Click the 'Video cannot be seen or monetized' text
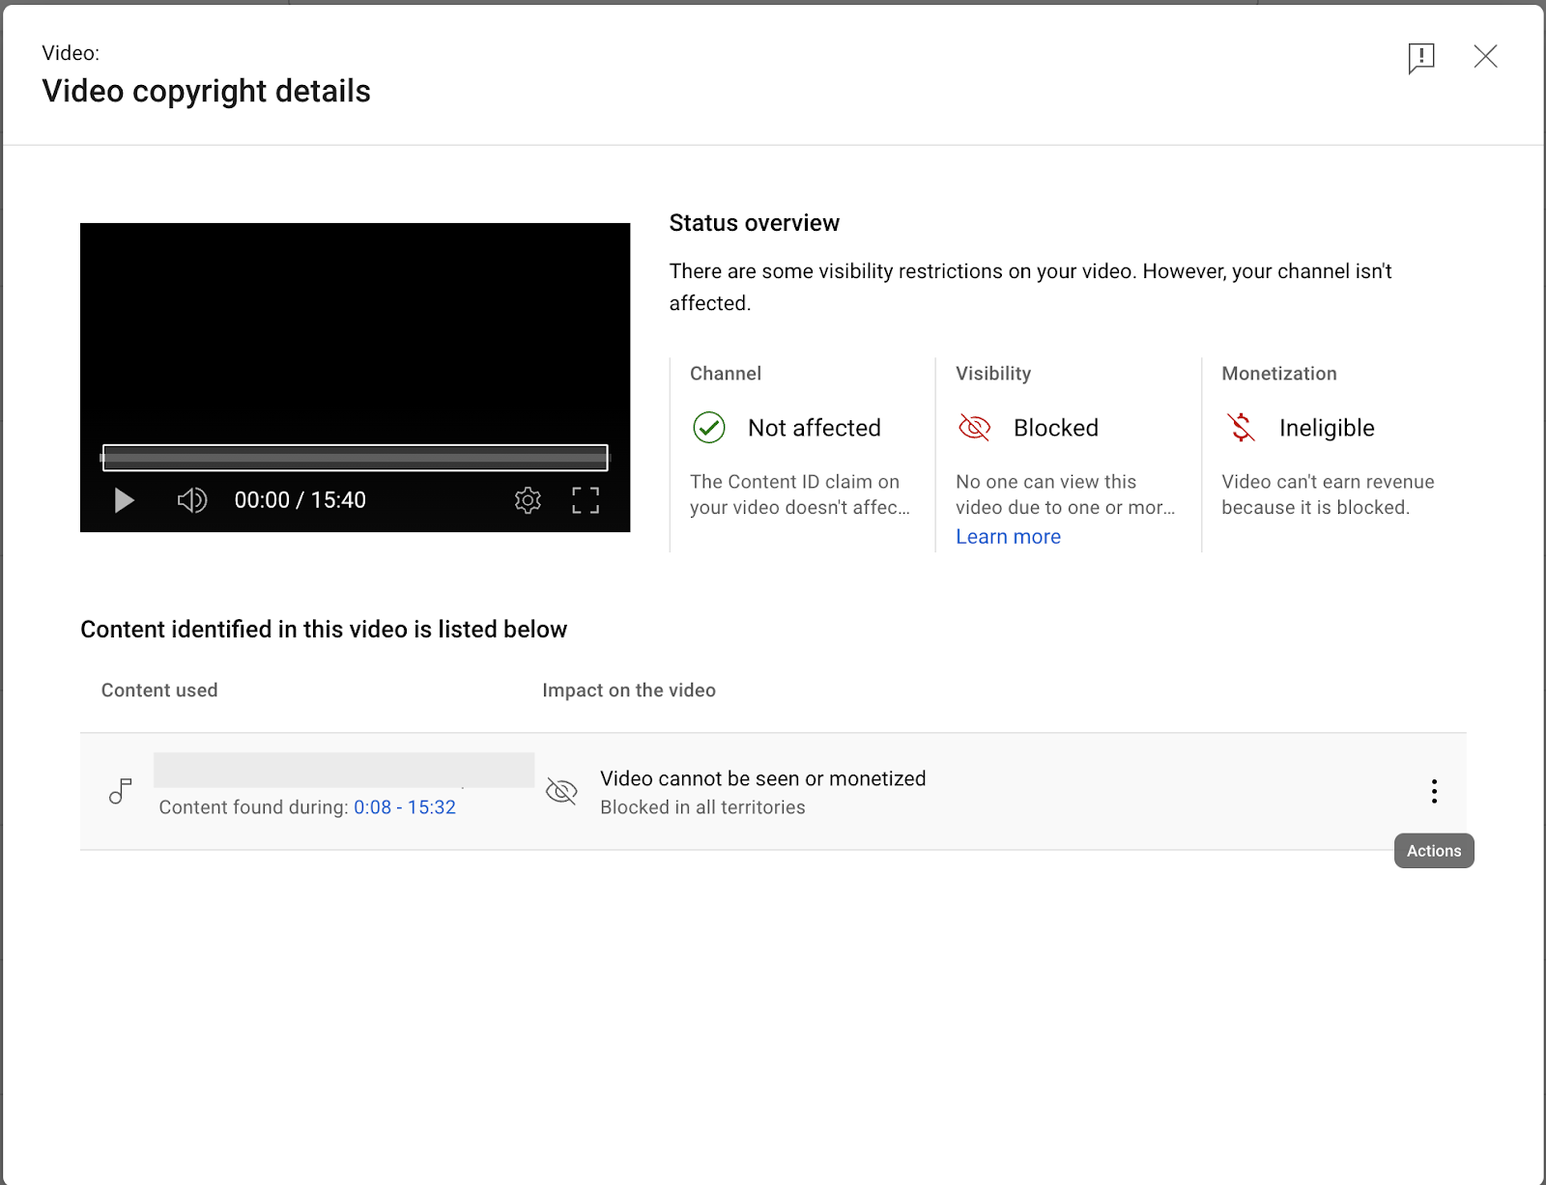The height and width of the screenshot is (1185, 1546). (763, 778)
